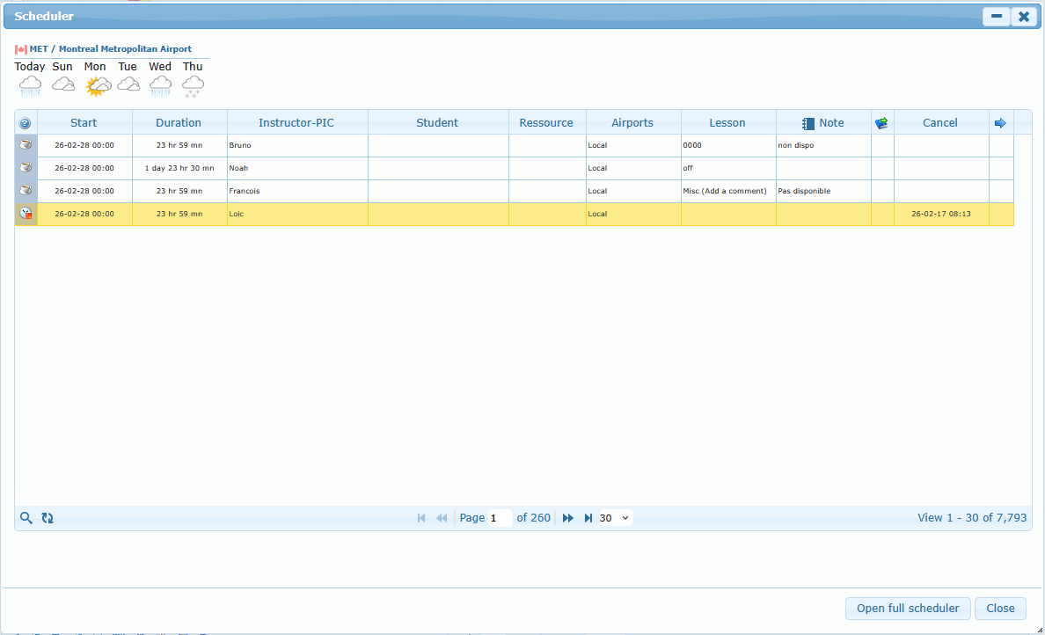Viewport: 1045px width, 635px height.
Task: Open the rows-per-page dropdown showing 30
Action: tap(615, 518)
